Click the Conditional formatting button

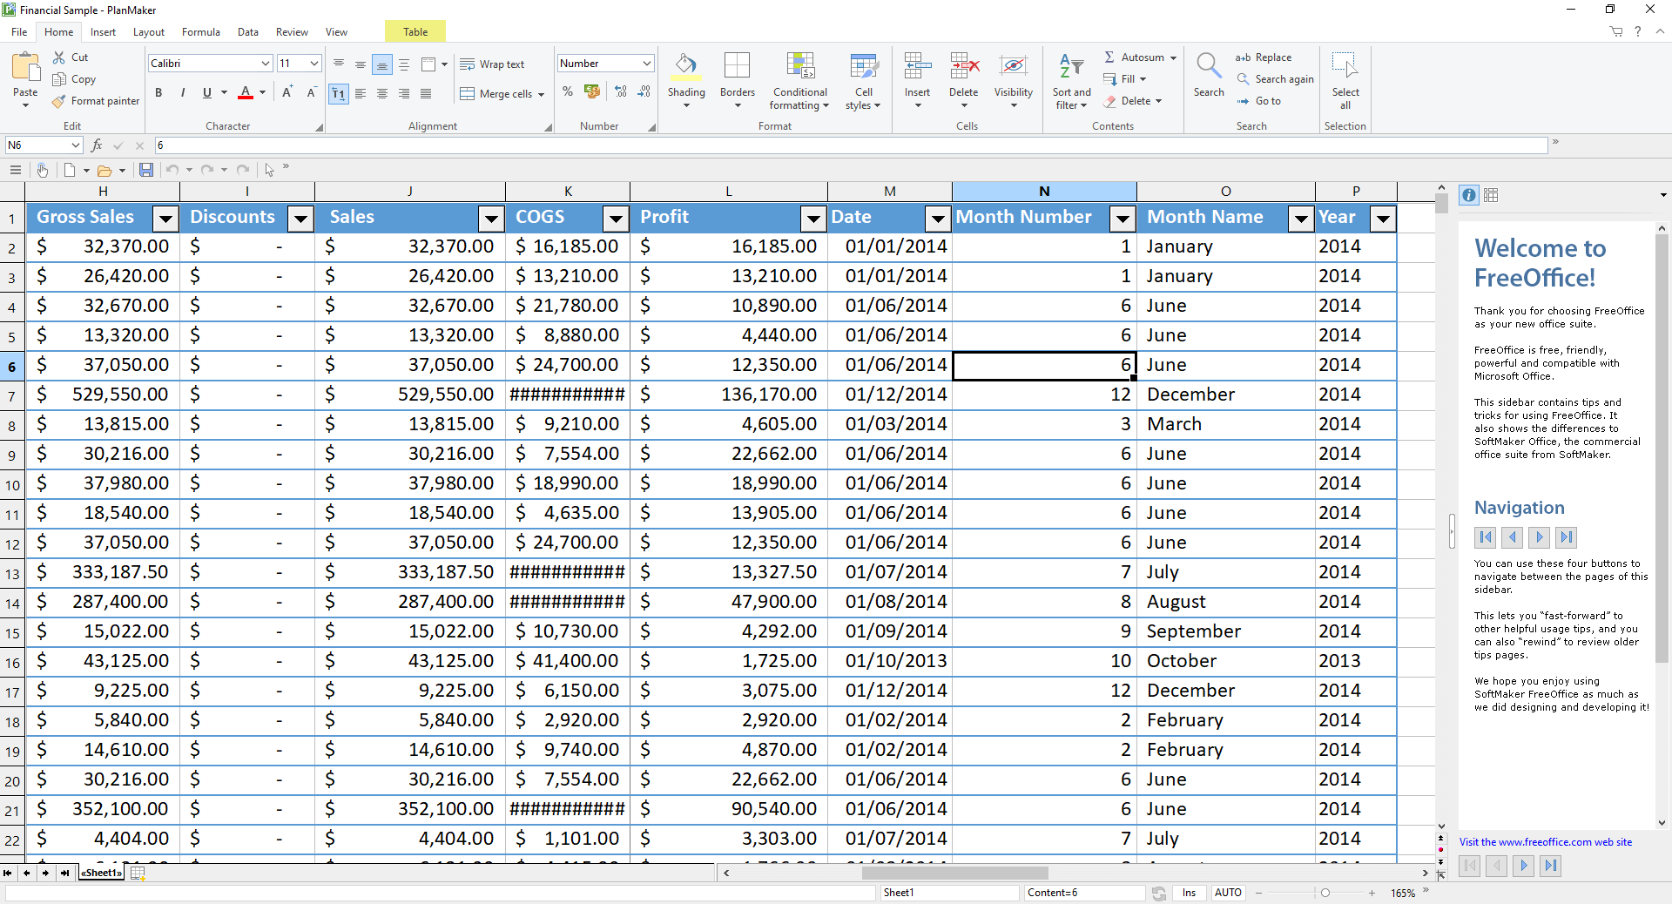click(799, 81)
